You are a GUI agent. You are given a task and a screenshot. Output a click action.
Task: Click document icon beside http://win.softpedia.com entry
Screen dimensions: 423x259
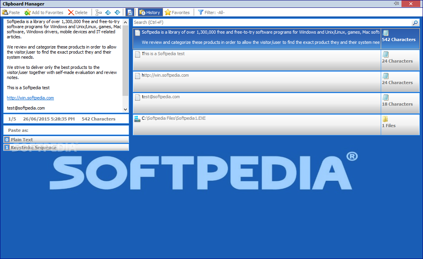(138, 76)
